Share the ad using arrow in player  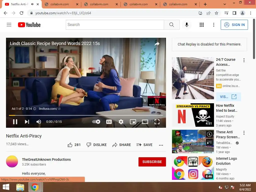click(x=157, y=43)
